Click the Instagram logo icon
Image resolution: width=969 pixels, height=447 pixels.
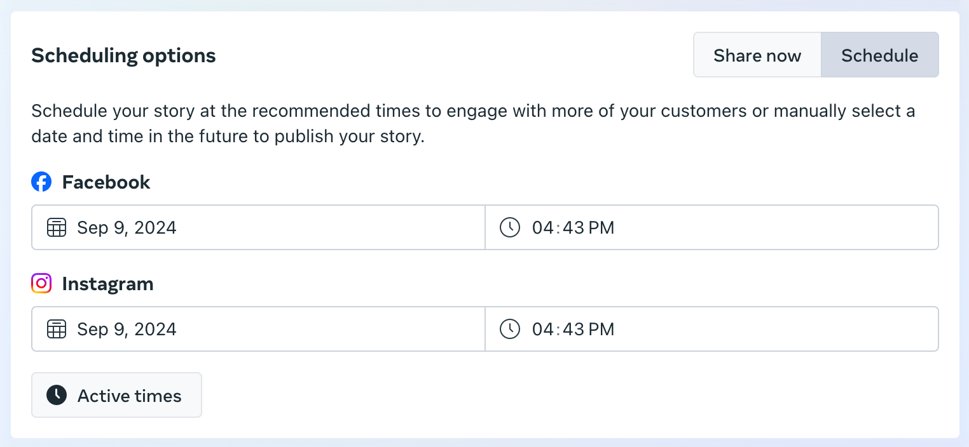(x=41, y=283)
